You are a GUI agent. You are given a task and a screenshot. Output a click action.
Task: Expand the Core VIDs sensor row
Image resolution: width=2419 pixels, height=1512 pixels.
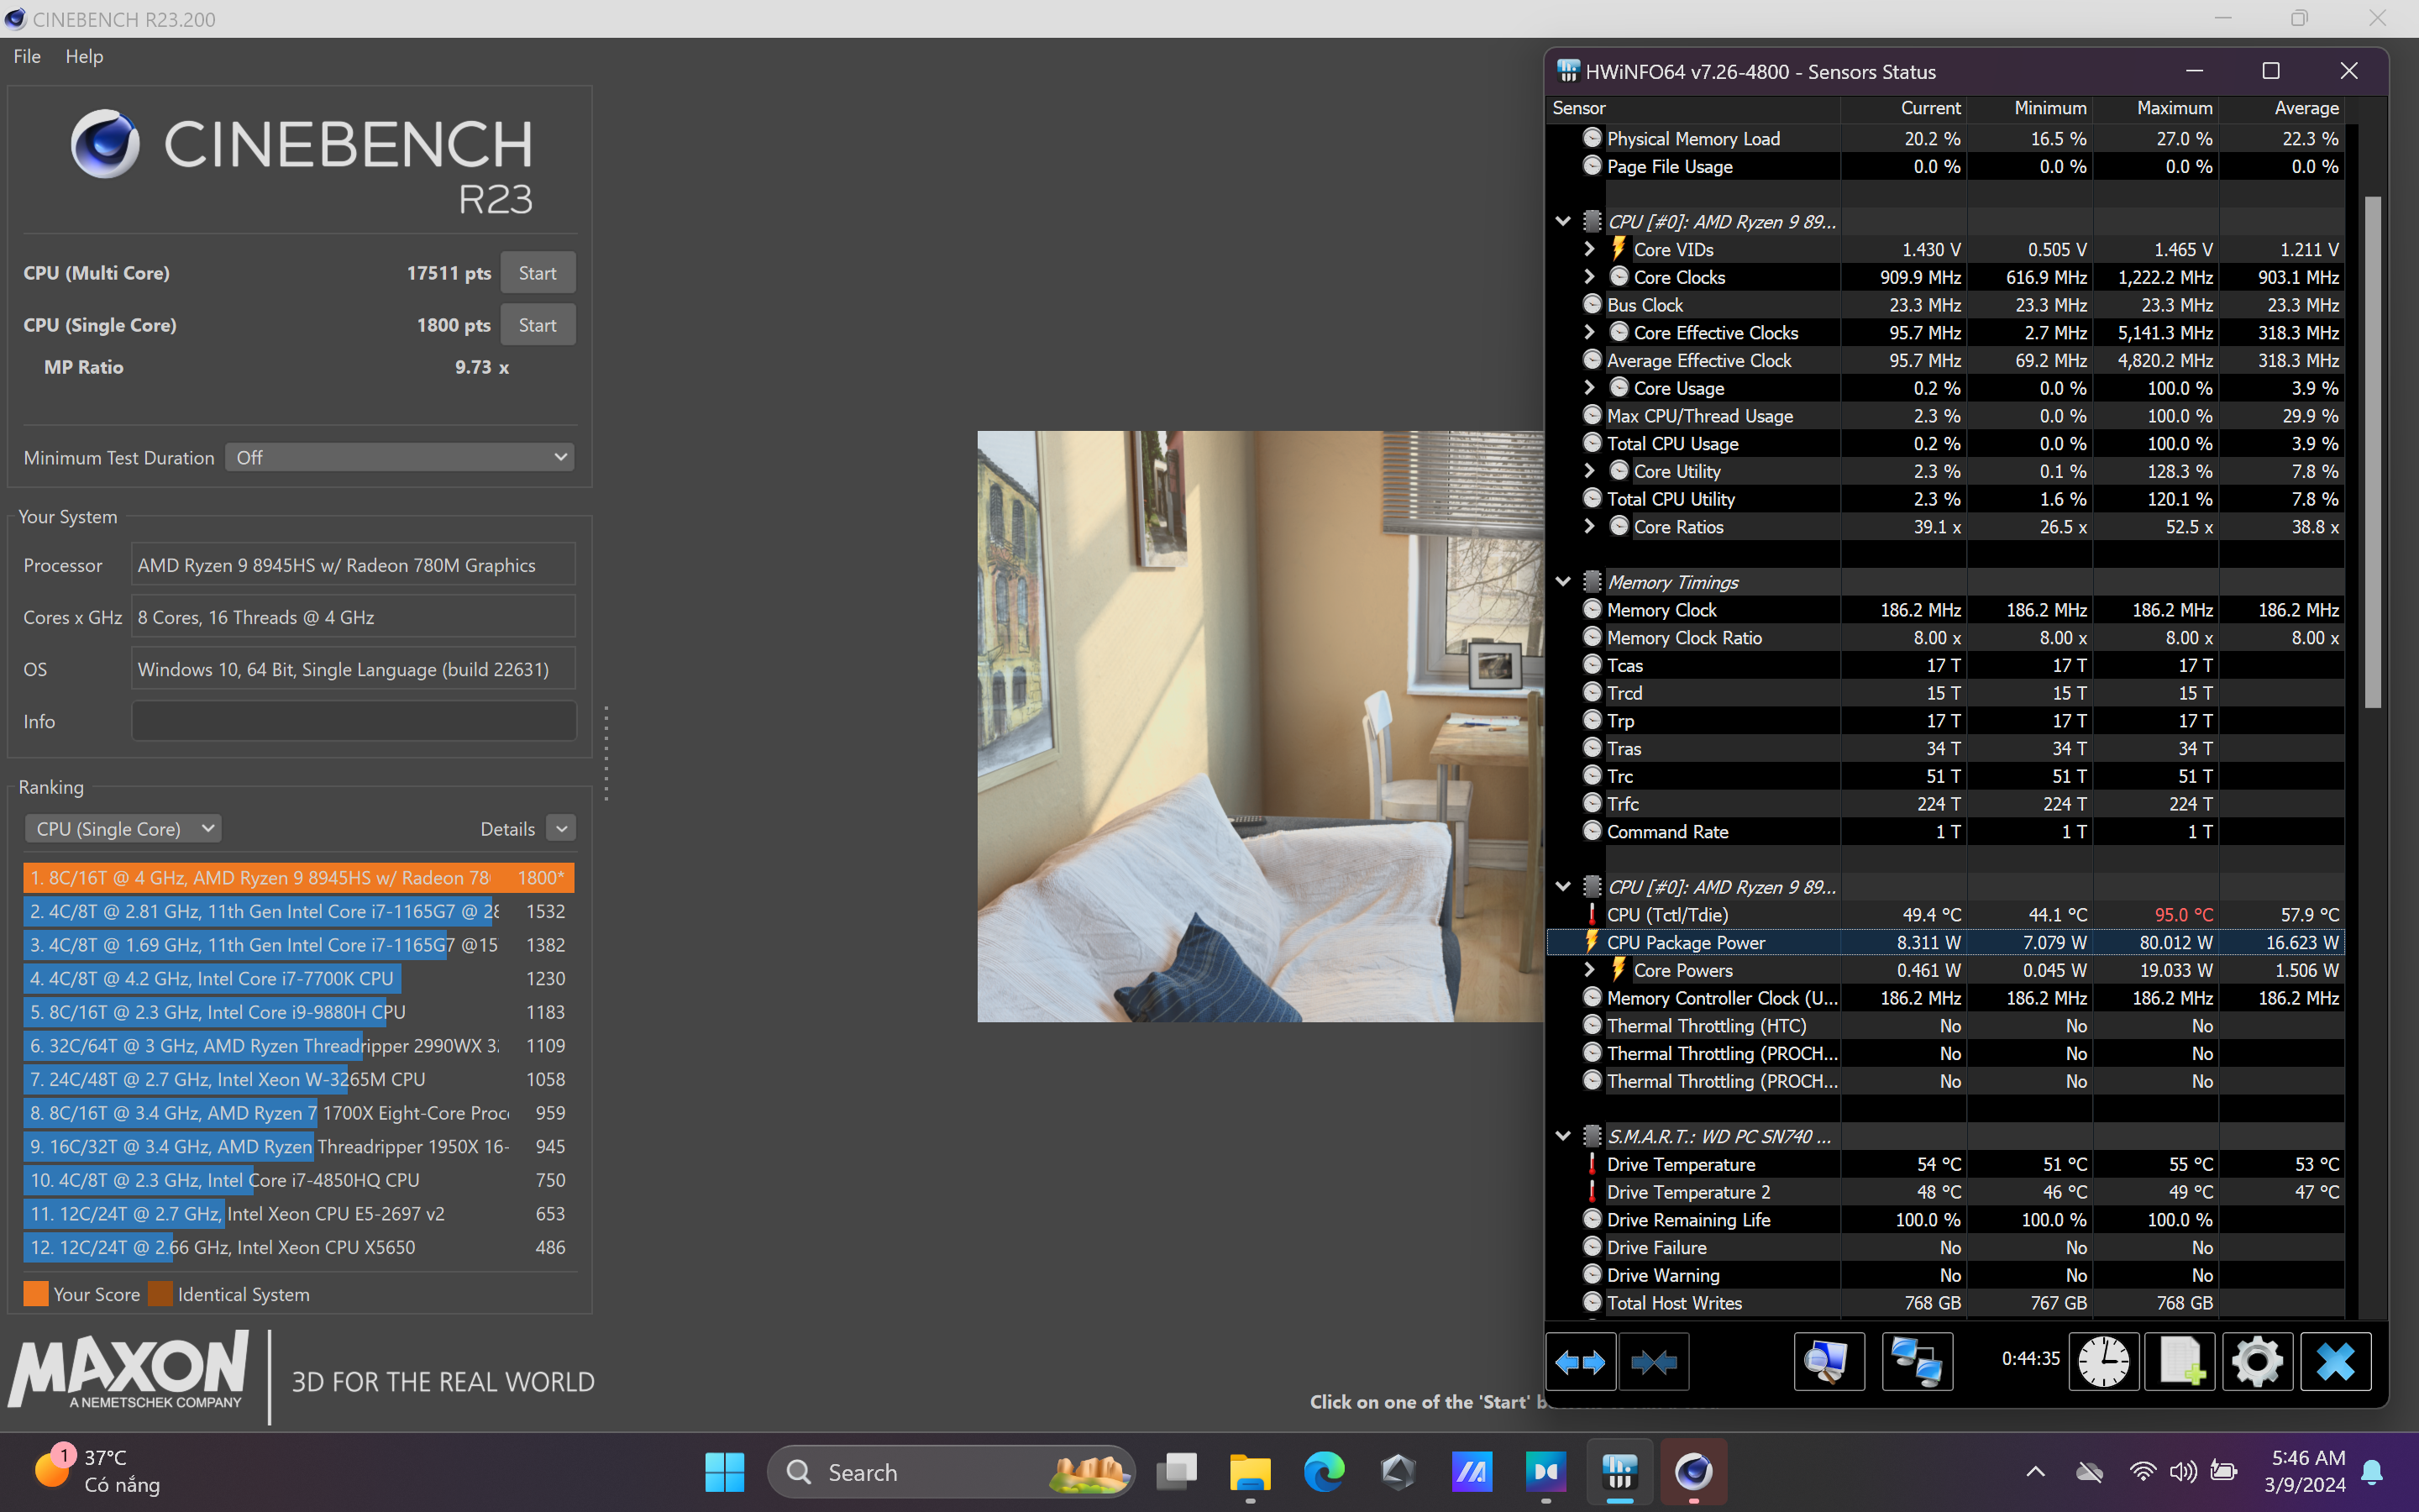pyautogui.click(x=1589, y=249)
